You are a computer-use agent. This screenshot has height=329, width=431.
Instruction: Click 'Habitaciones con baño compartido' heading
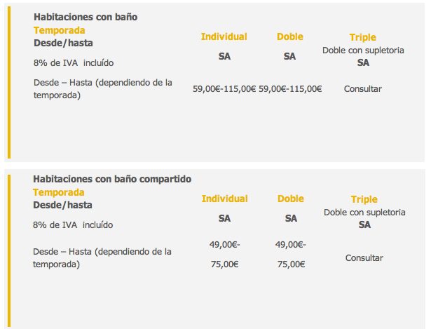112,179
